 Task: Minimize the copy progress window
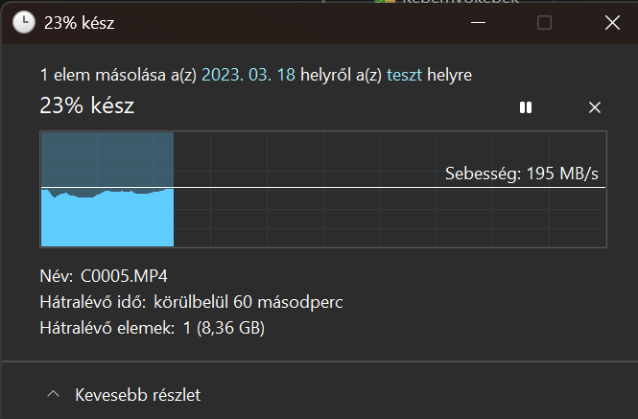pyautogui.click(x=478, y=22)
